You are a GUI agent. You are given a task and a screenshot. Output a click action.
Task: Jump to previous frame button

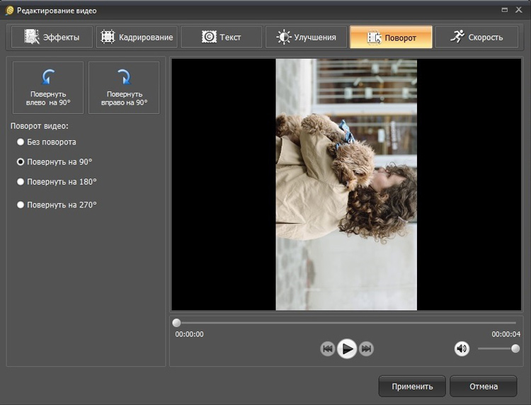(x=328, y=349)
